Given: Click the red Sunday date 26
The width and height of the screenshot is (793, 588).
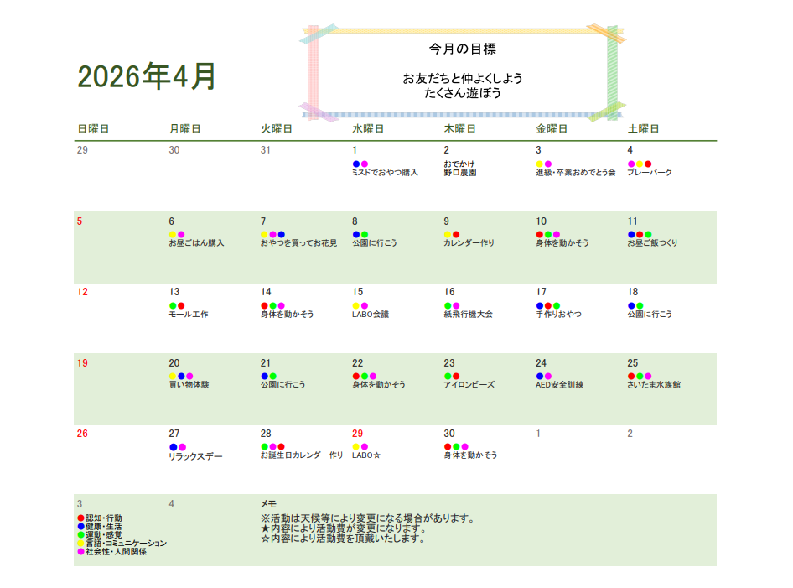Looking at the screenshot, I should click(82, 434).
